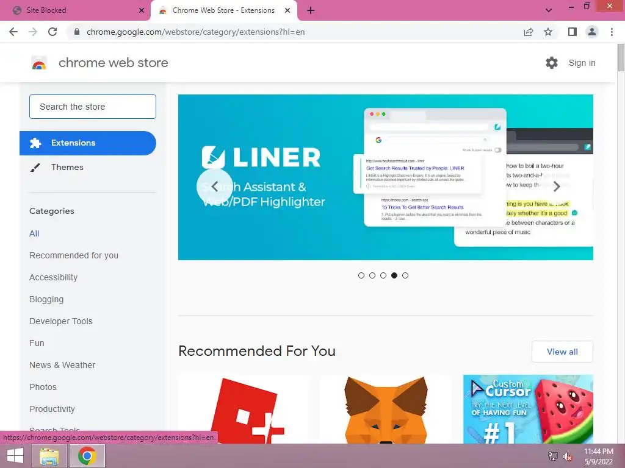Image resolution: width=625 pixels, height=468 pixels.
Task: Go back to the previous page
Action: (x=13, y=32)
